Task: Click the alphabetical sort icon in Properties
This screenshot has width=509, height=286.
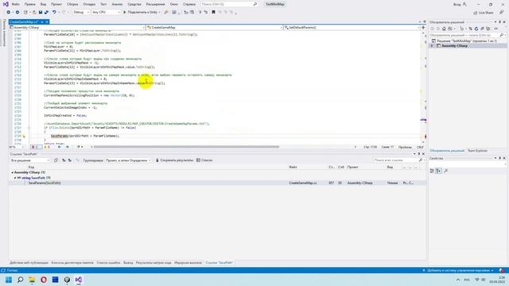Action: (438, 171)
